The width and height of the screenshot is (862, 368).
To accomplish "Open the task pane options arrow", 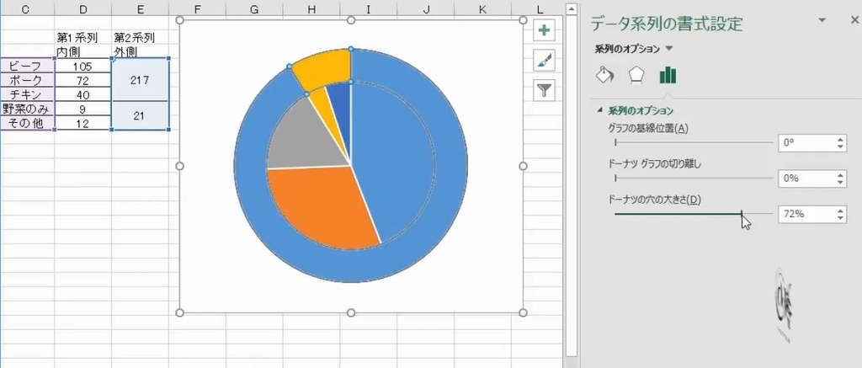I will [x=822, y=20].
